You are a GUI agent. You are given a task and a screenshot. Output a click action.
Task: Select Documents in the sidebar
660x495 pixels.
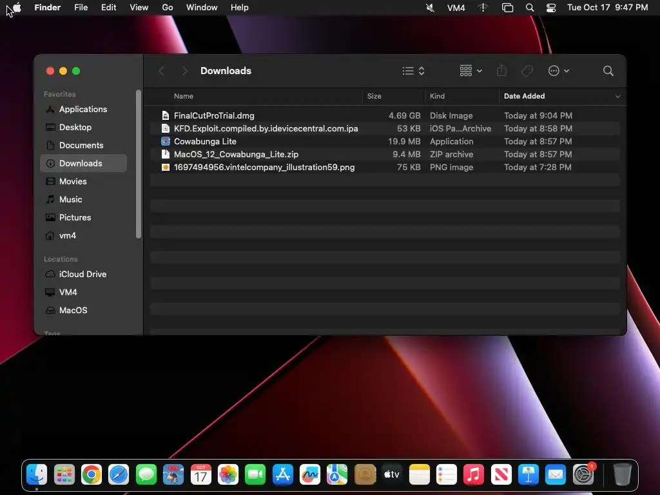(x=83, y=145)
